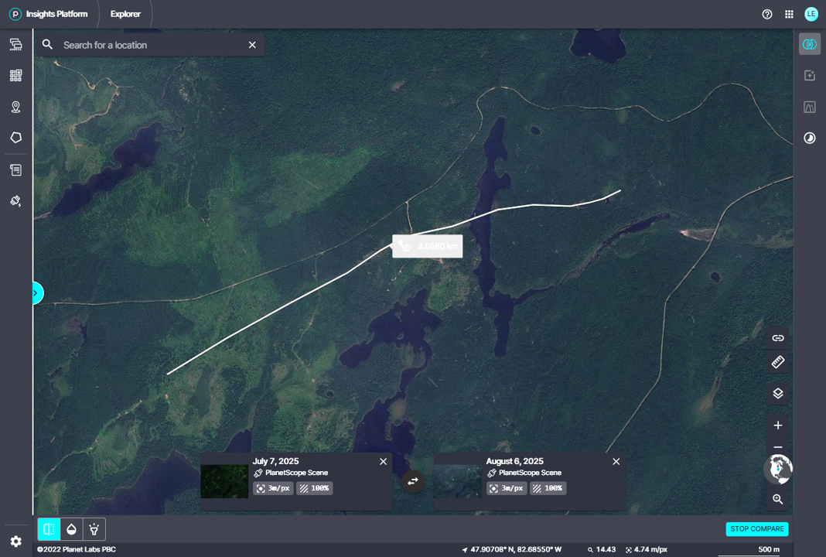This screenshot has height=557, width=826.
Task: Select the ruler measurement tool
Action: (778, 362)
